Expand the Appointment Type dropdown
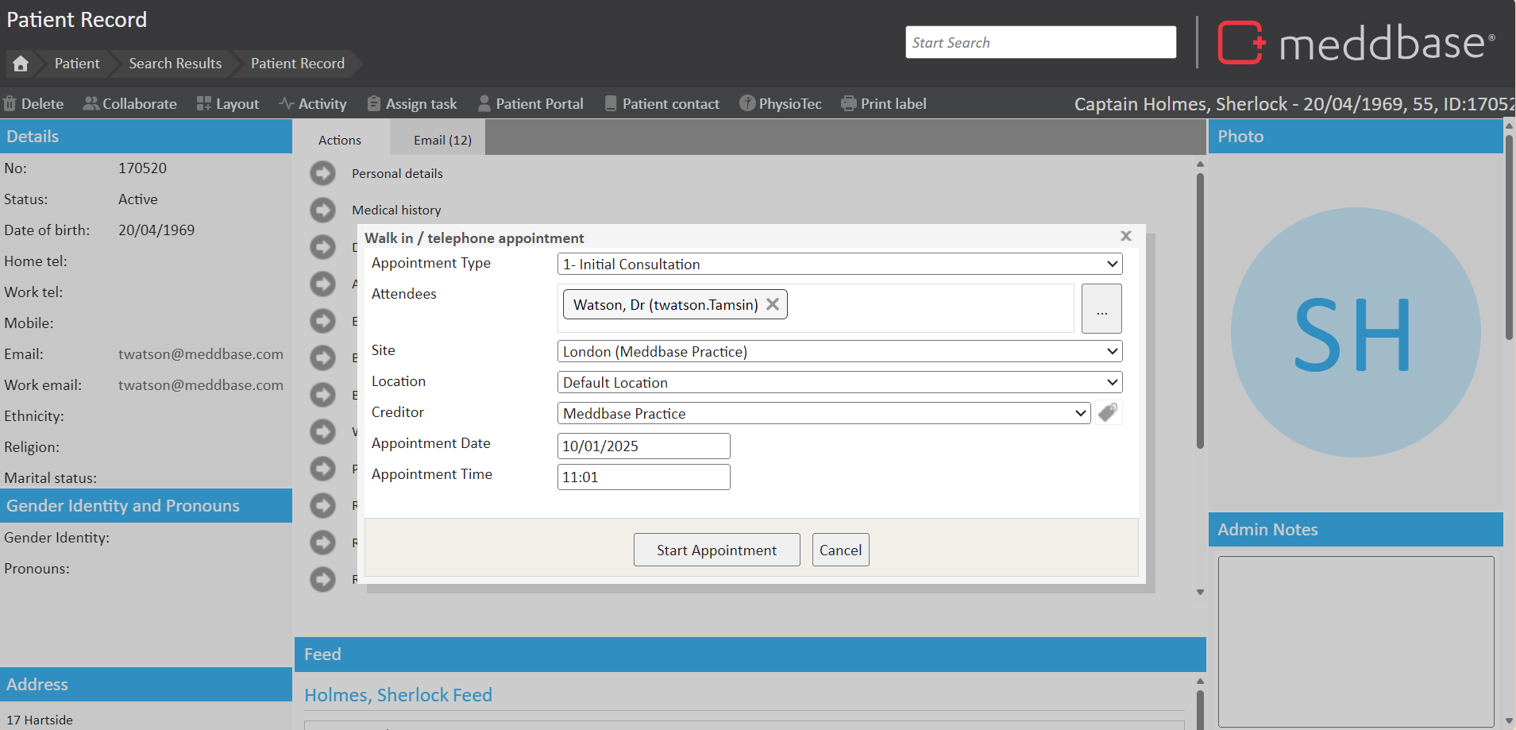Screen dimensions: 1516x730 click(839, 264)
